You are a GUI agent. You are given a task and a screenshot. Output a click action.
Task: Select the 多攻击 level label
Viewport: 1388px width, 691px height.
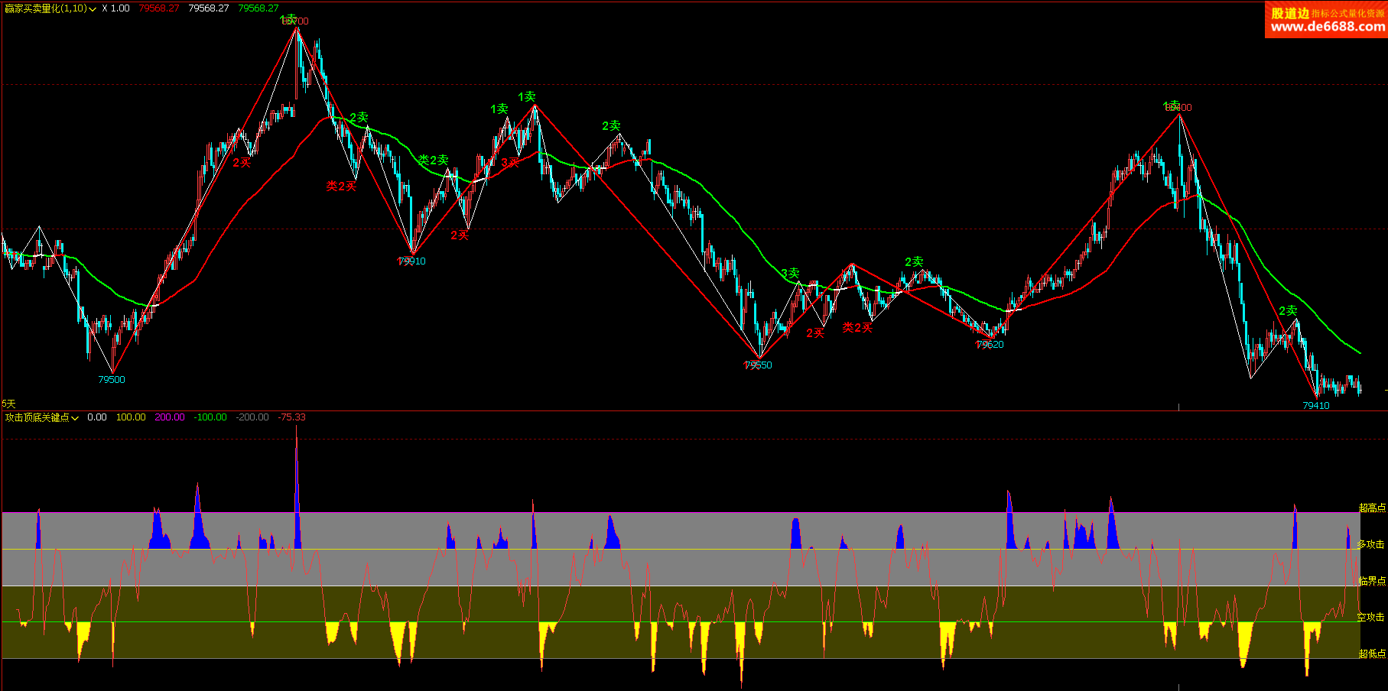[1370, 545]
